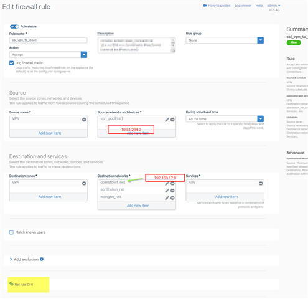Edit the Rule name input field
The image size is (308, 299).
48,40
